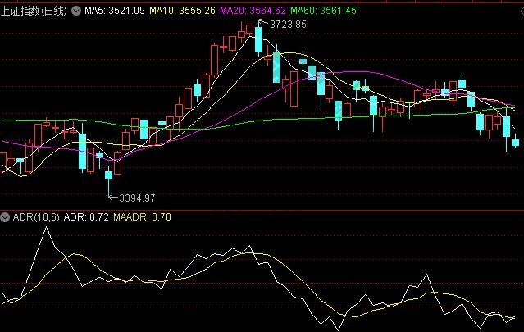This screenshot has height=332, width=524.
Task: Select the tall cyan candlestick at the 3723.85 high
Action: (258, 39)
